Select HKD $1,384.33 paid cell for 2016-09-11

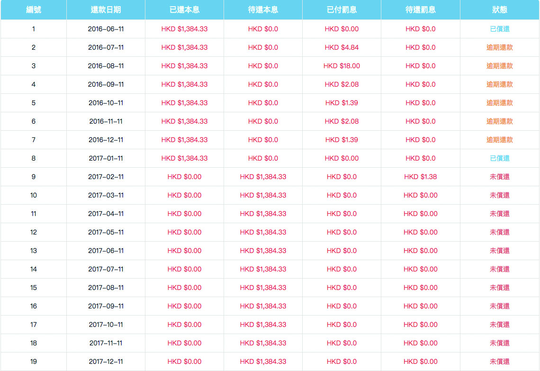pyautogui.click(x=184, y=84)
